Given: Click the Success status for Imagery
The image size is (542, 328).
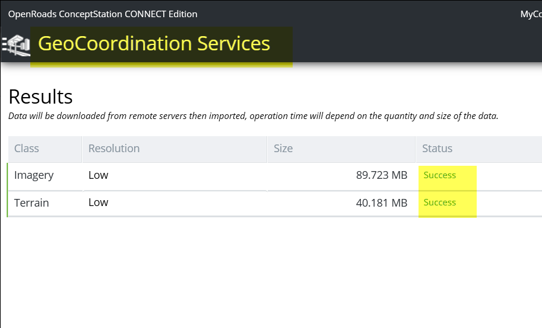Looking at the screenshot, I should (440, 175).
